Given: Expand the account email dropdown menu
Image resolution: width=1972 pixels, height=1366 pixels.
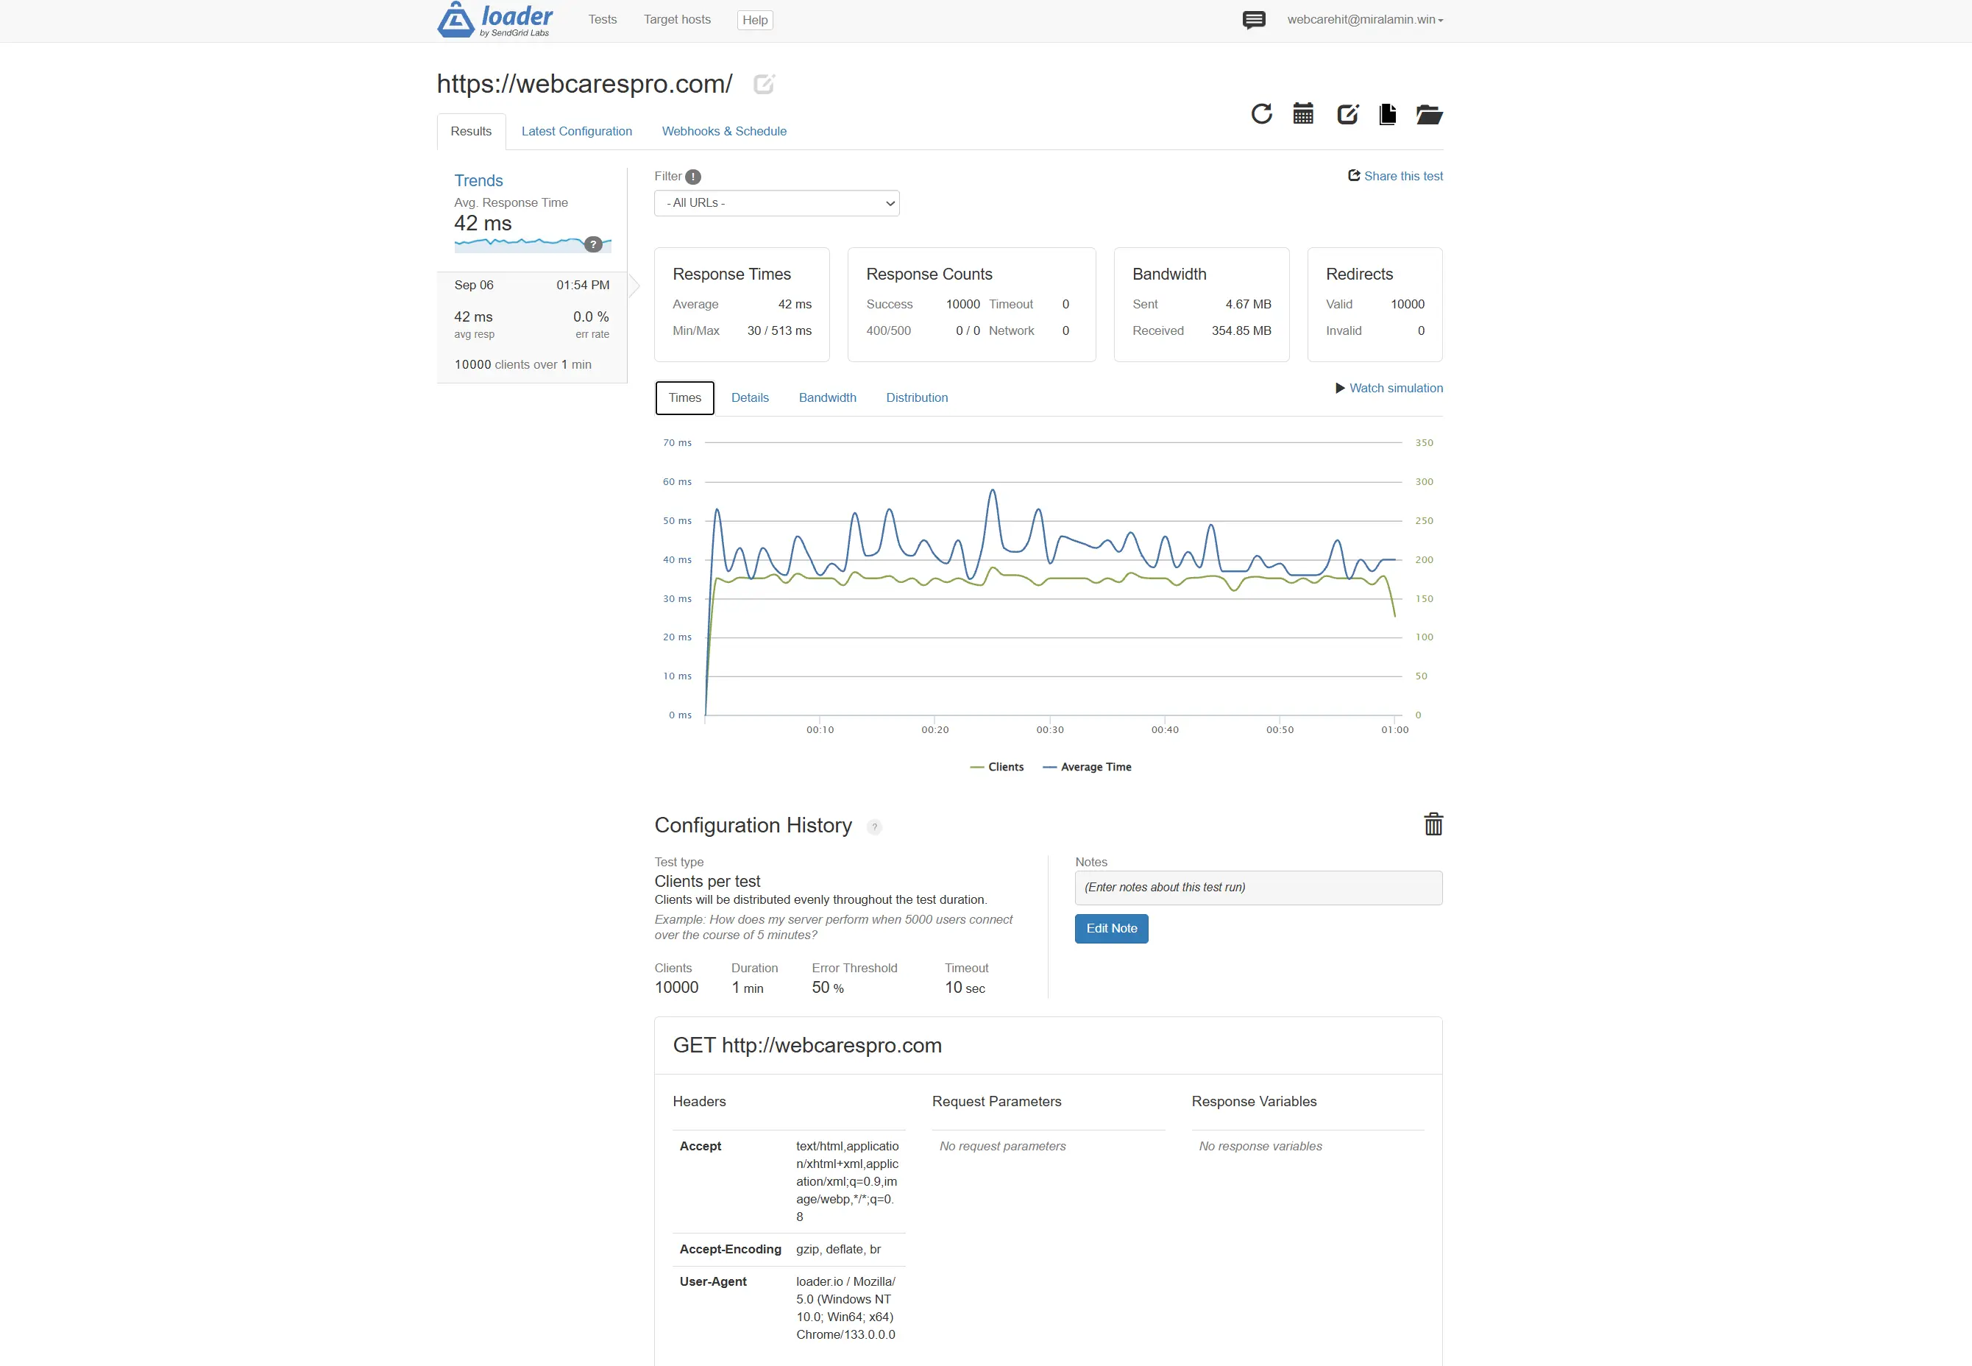Looking at the screenshot, I should (1364, 20).
